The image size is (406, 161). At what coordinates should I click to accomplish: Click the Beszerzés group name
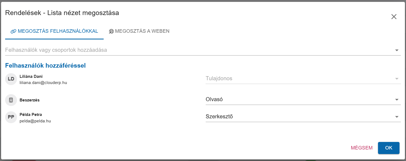pos(30,100)
